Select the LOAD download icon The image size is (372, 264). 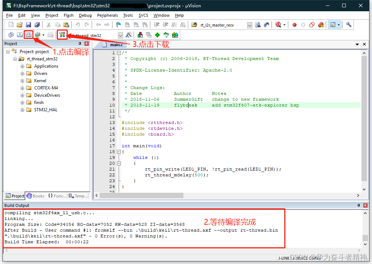62,35
